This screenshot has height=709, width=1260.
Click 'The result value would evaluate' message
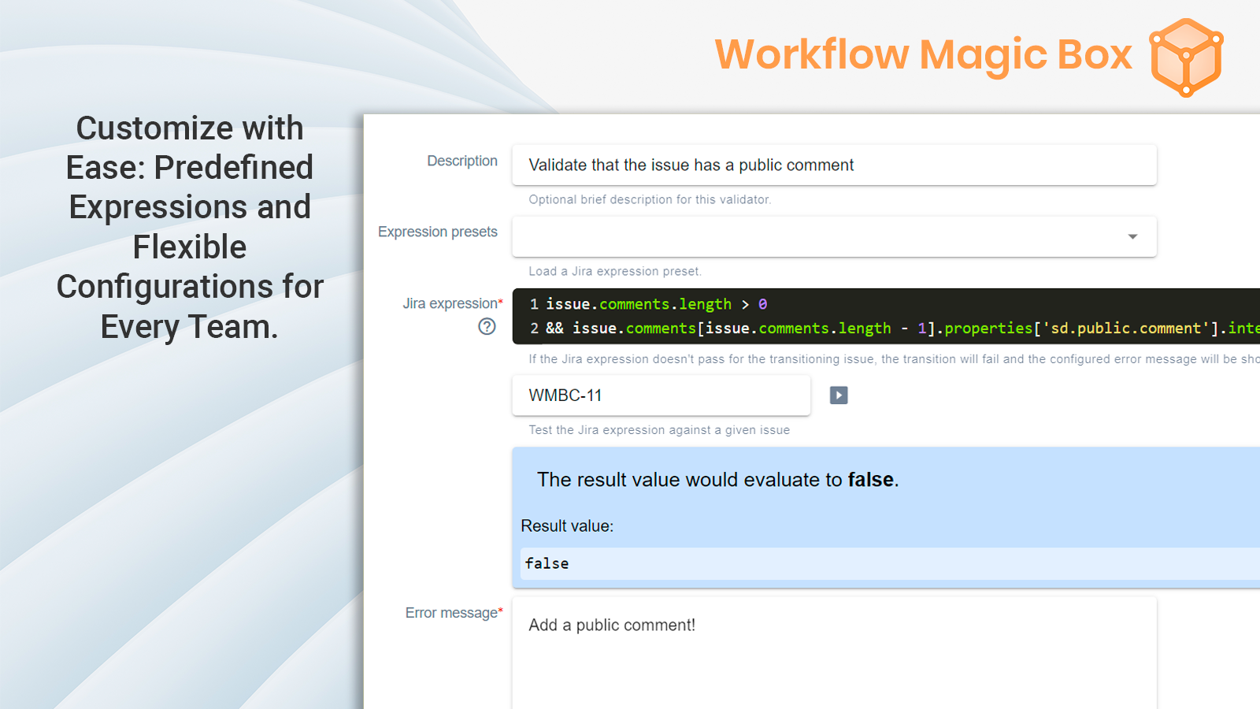tap(717, 480)
